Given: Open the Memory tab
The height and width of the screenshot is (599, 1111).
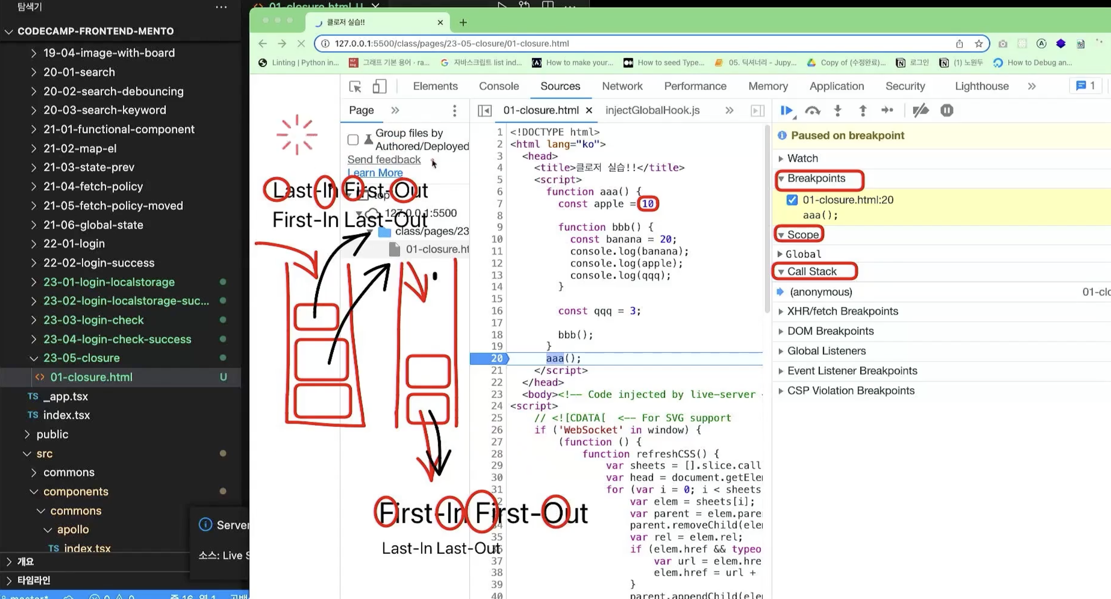Looking at the screenshot, I should pos(768,86).
